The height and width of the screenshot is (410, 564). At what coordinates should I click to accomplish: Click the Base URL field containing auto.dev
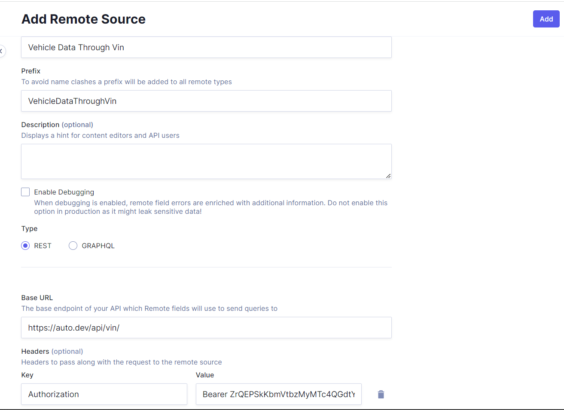click(x=206, y=328)
